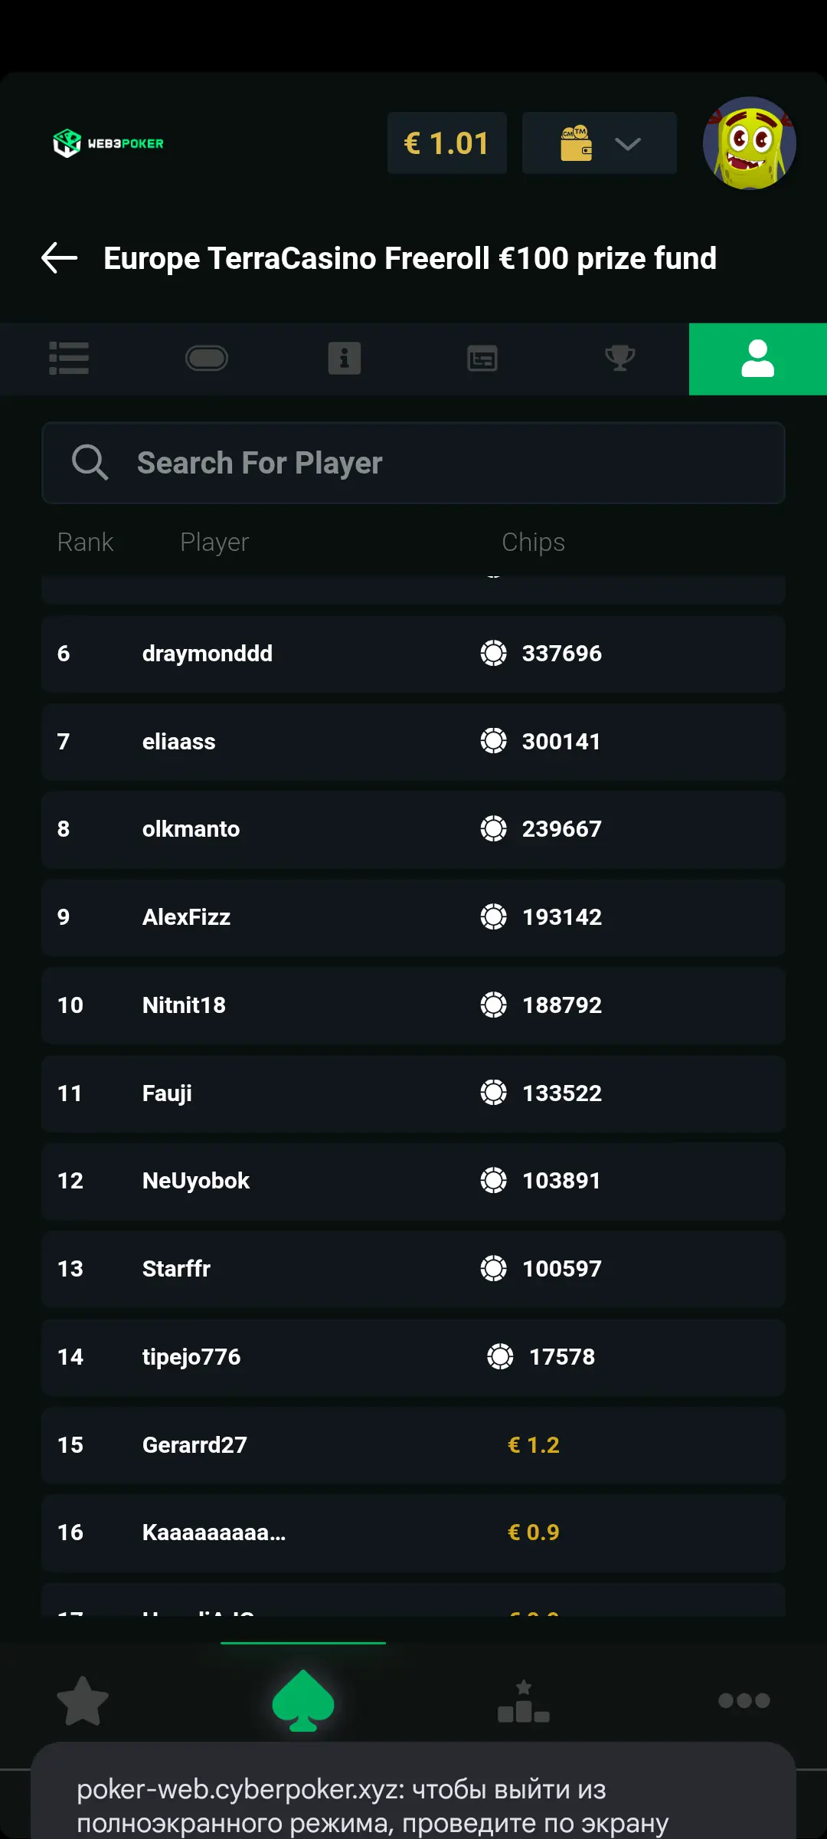The height and width of the screenshot is (1839, 827).
Task: Select player draymonddd row
Action: coord(413,654)
